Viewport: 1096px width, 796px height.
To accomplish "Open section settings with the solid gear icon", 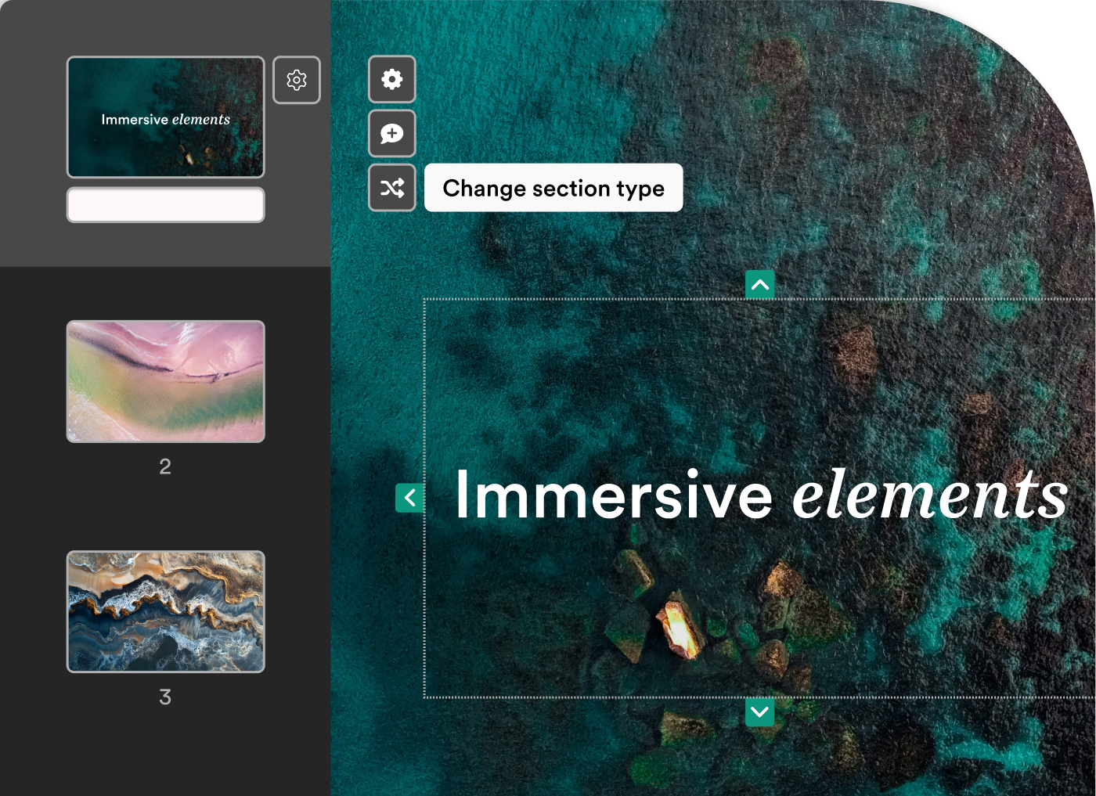I will tap(392, 79).
